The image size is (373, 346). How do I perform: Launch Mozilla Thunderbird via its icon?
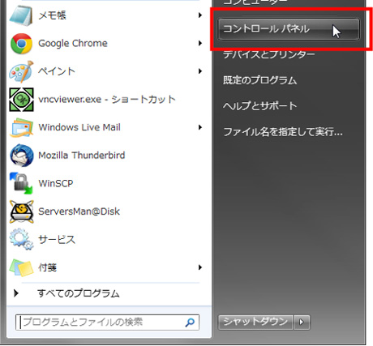click(x=22, y=156)
